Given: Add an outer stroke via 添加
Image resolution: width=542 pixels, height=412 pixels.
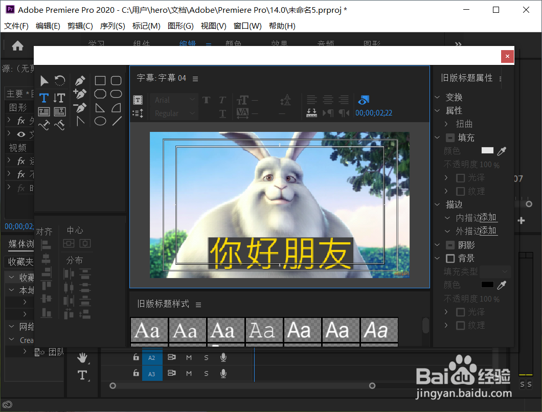Looking at the screenshot, I should [488, 231].
